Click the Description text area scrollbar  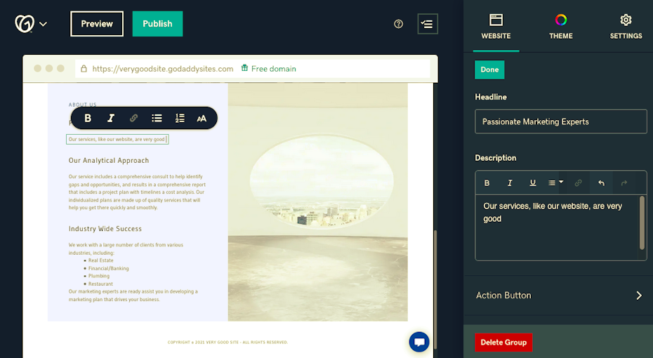click(x=642, y=223)
